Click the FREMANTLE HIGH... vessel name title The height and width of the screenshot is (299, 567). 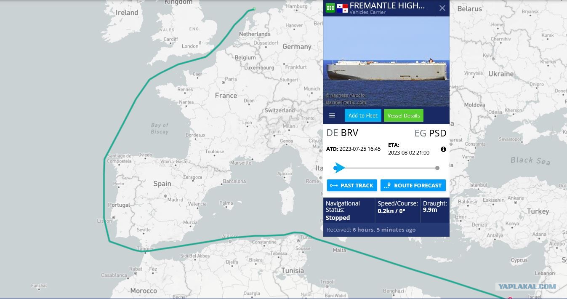pos(387,5)
